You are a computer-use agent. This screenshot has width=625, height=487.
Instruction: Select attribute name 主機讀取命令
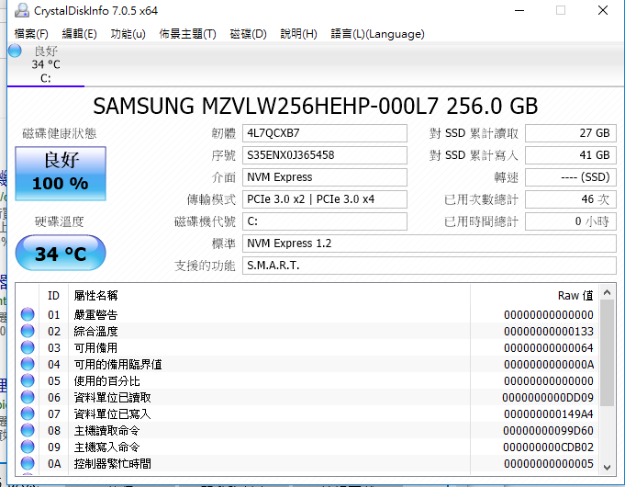pyautogui.click(x=106, y=431)
